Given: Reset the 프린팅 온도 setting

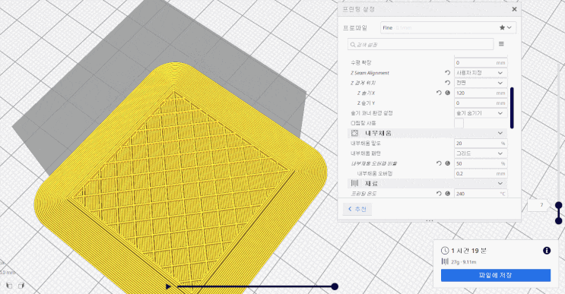Looking at the screenshot, I should pos(439,194).
